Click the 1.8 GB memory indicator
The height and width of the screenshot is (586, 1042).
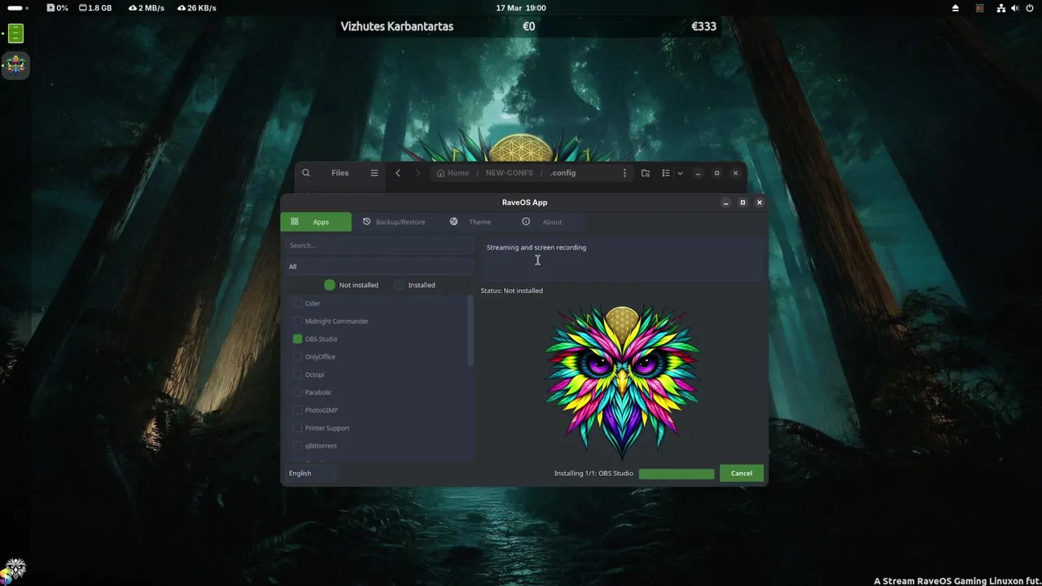pos(95,8)
